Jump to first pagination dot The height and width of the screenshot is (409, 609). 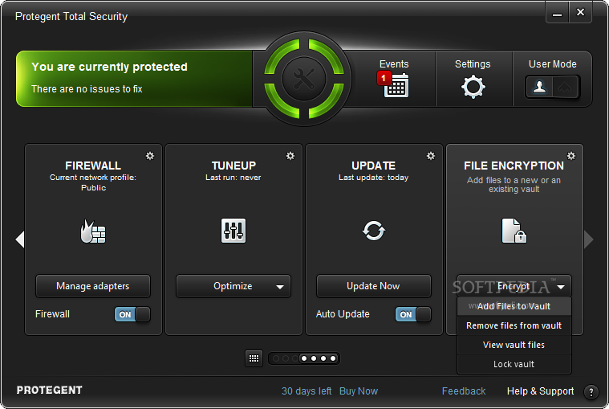(x=276, y=358)
